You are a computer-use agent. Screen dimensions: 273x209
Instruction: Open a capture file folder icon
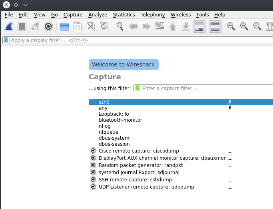(x=64, y=26)
